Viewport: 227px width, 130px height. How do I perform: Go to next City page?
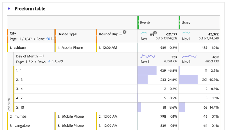click(35, 39)
